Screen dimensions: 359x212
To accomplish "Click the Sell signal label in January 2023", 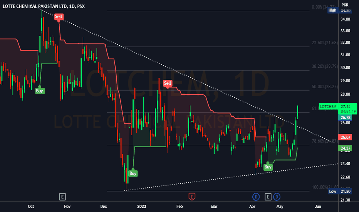I will pyautogui.click(x=167, y=83).
